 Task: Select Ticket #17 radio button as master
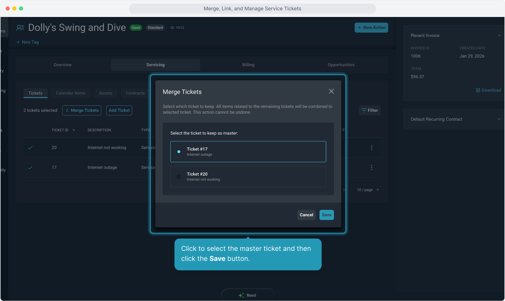tap(179, 152)
